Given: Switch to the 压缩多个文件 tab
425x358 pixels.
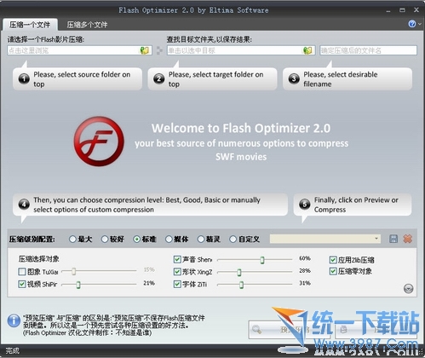Looking at the screenshot, I should (87, 25).
